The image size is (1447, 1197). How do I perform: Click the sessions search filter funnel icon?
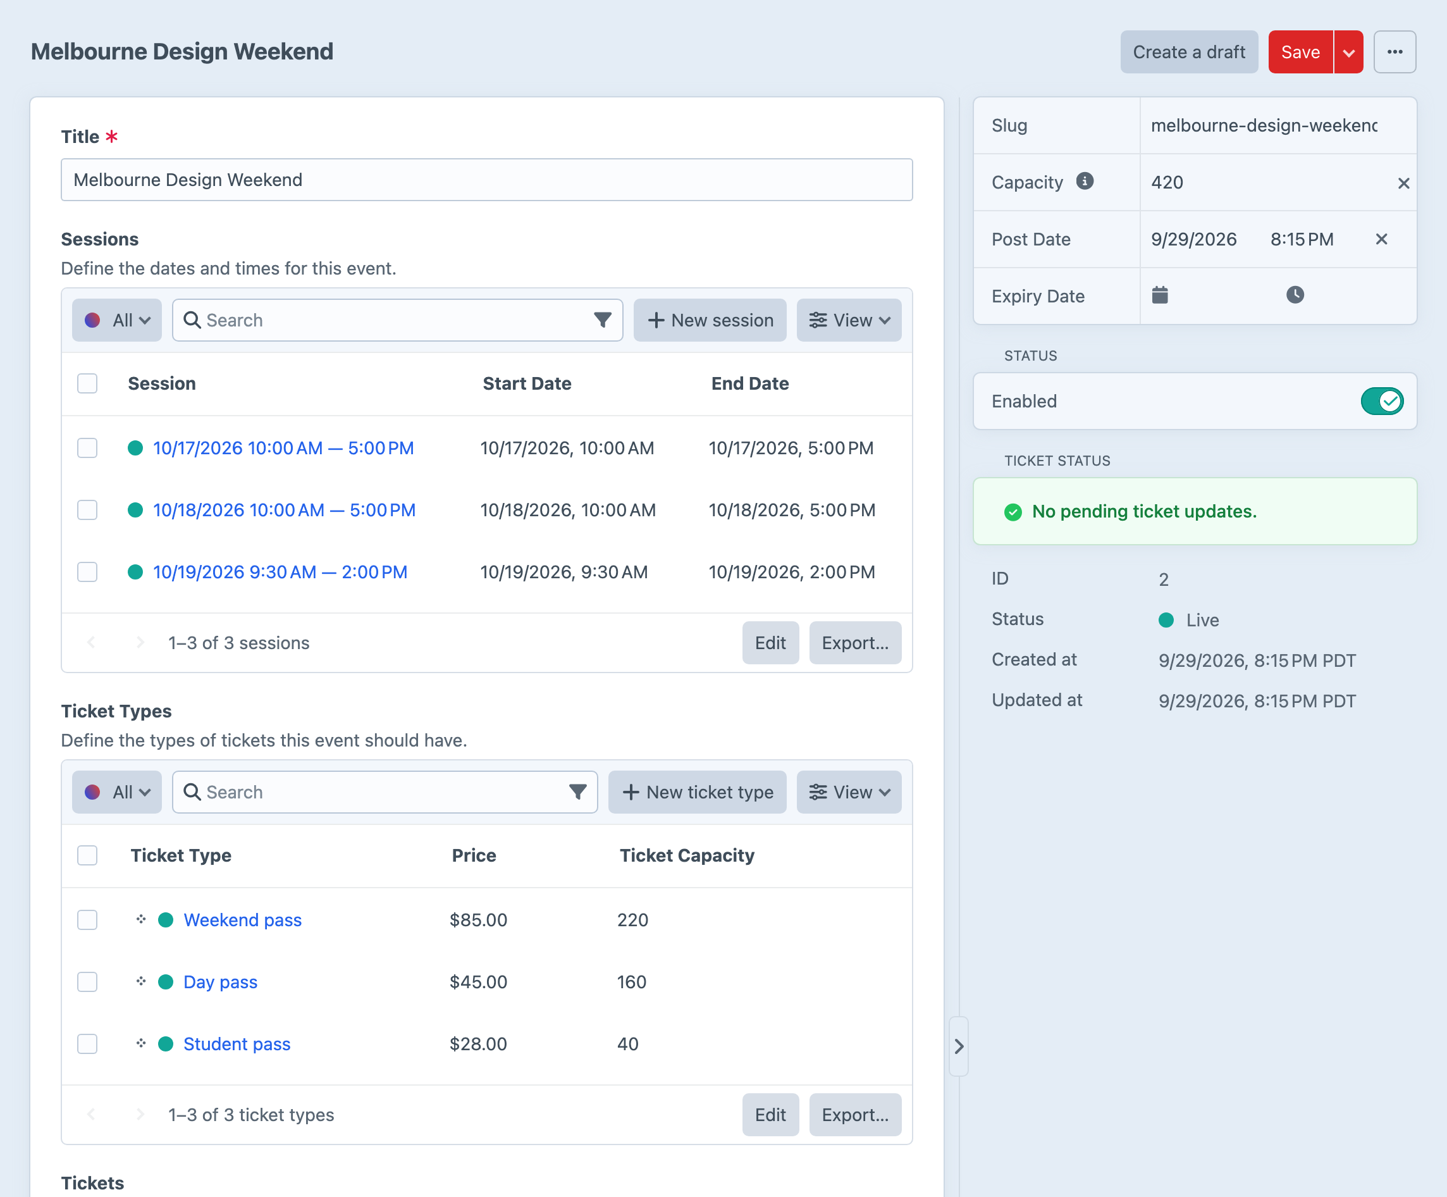tap(602, 319)
